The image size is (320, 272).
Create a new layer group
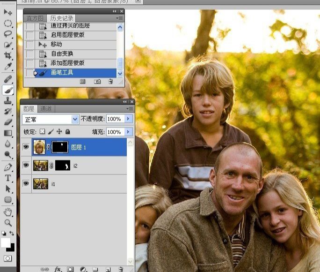tap(95, 269)
